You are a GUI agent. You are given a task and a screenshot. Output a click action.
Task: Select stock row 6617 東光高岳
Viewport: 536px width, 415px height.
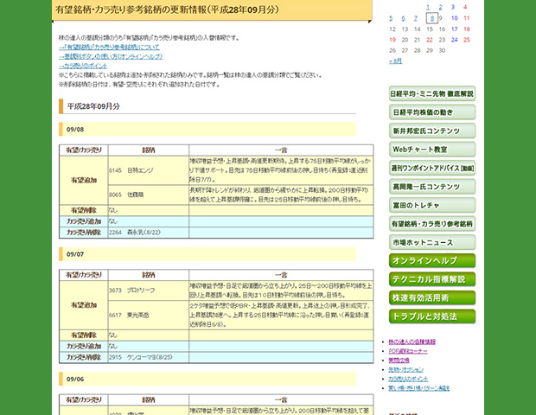149,315
